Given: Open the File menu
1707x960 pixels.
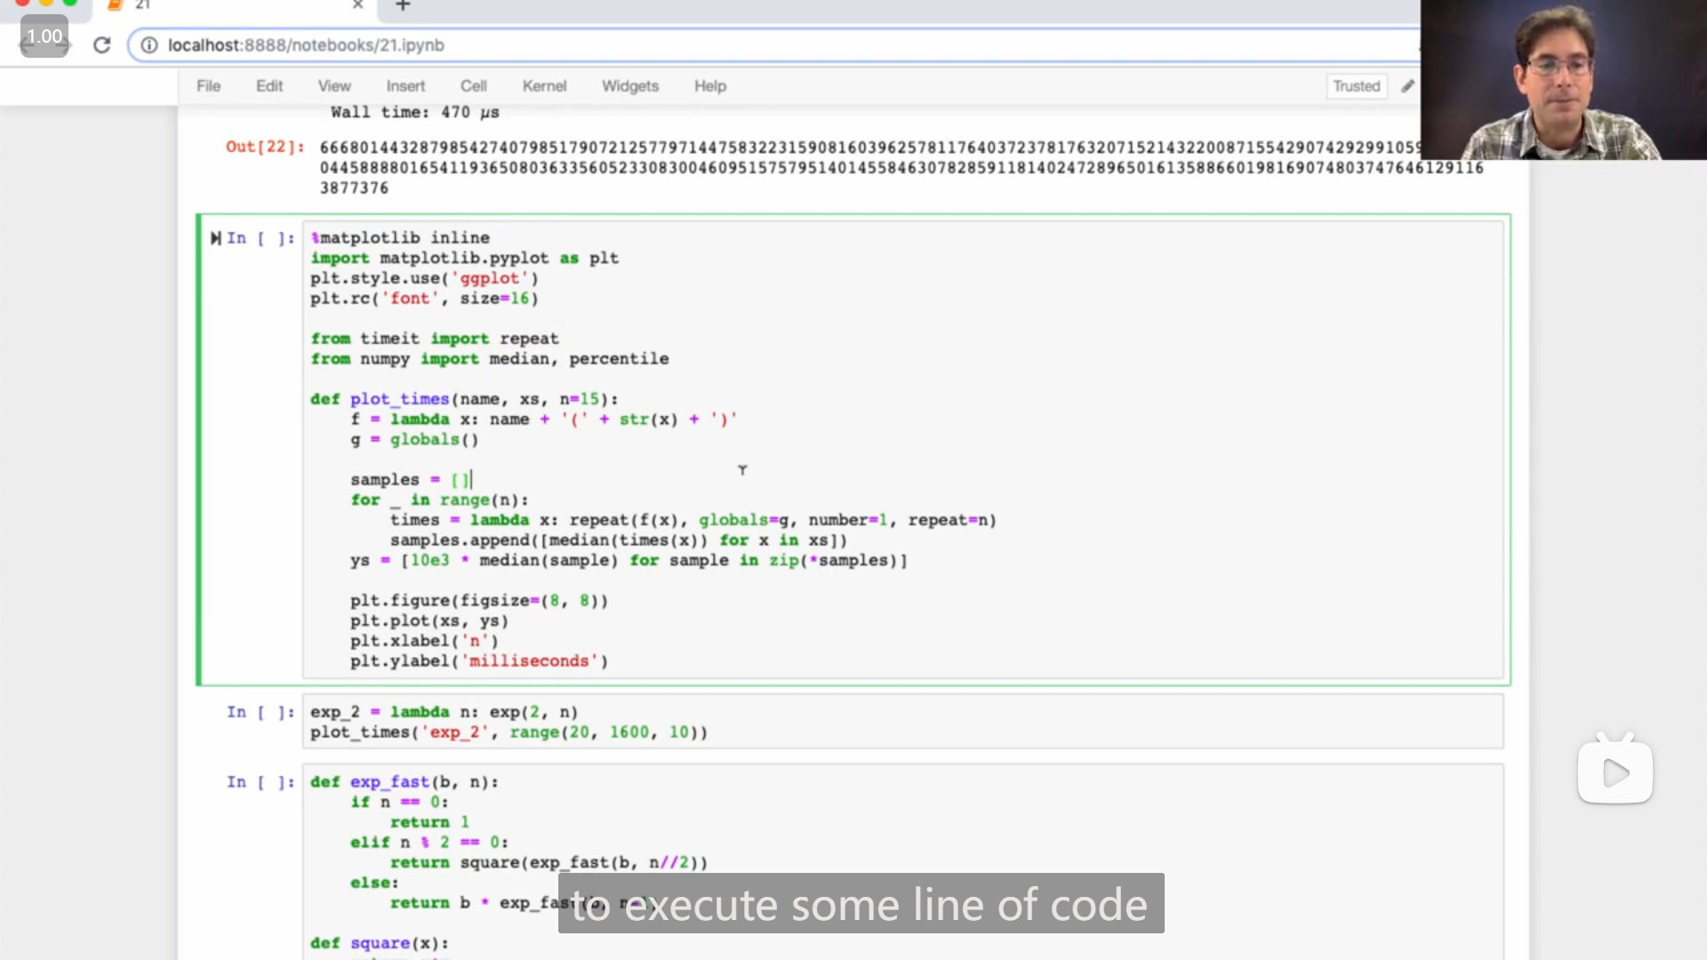Looking at the screenshot, I should click(x=208, y=86).
